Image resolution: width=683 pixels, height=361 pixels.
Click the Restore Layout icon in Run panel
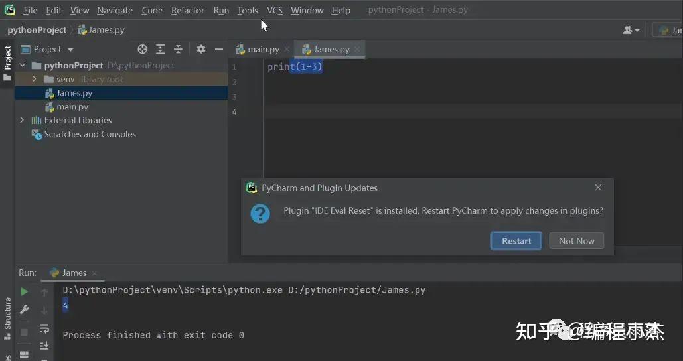(24, 355)
